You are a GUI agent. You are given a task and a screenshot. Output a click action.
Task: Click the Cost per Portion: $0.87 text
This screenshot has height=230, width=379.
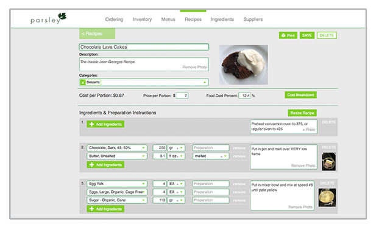(x=102, y=96)
